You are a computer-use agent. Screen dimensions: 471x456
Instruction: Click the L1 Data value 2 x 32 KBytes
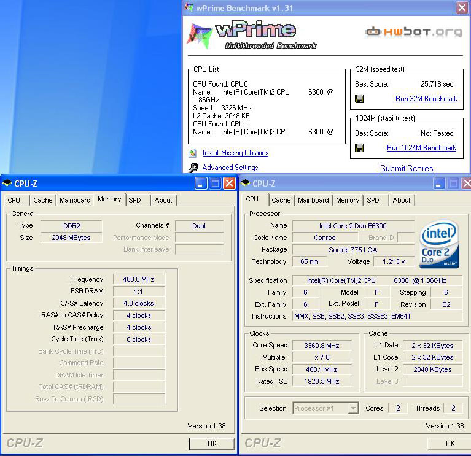point(432,346)
